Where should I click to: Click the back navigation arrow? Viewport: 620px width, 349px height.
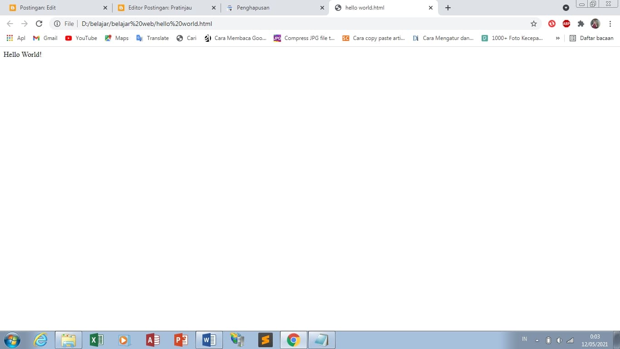click(10, 24)
